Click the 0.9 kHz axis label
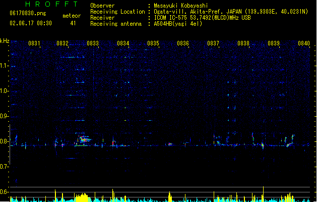The height and width of the screenshot is (202, 317). 4,116
